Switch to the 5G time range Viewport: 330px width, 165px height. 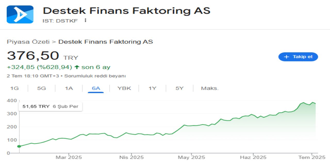coord(42,88)
